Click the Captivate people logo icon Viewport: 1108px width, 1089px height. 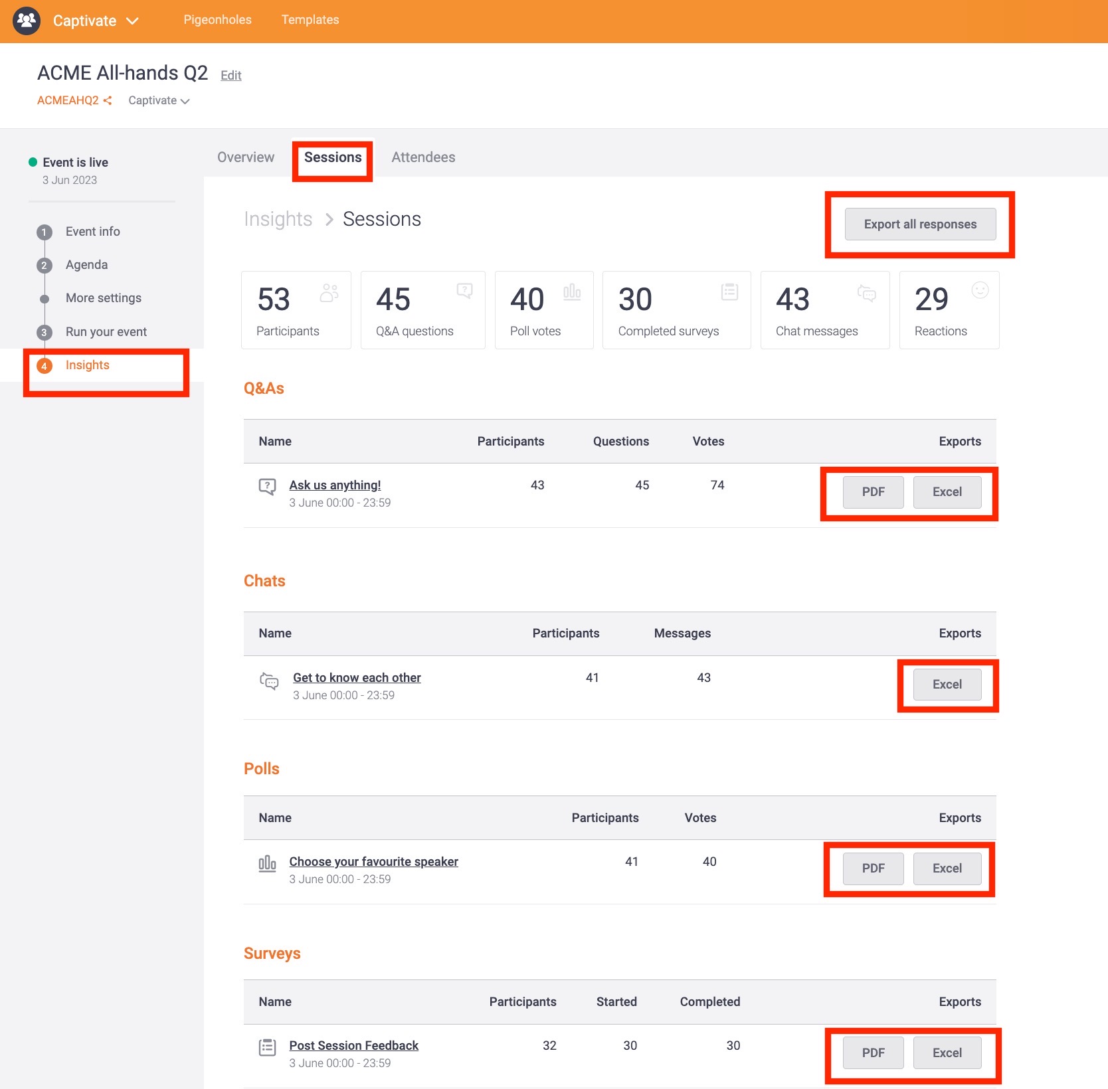pyautogui.click(x=27, y=21)
